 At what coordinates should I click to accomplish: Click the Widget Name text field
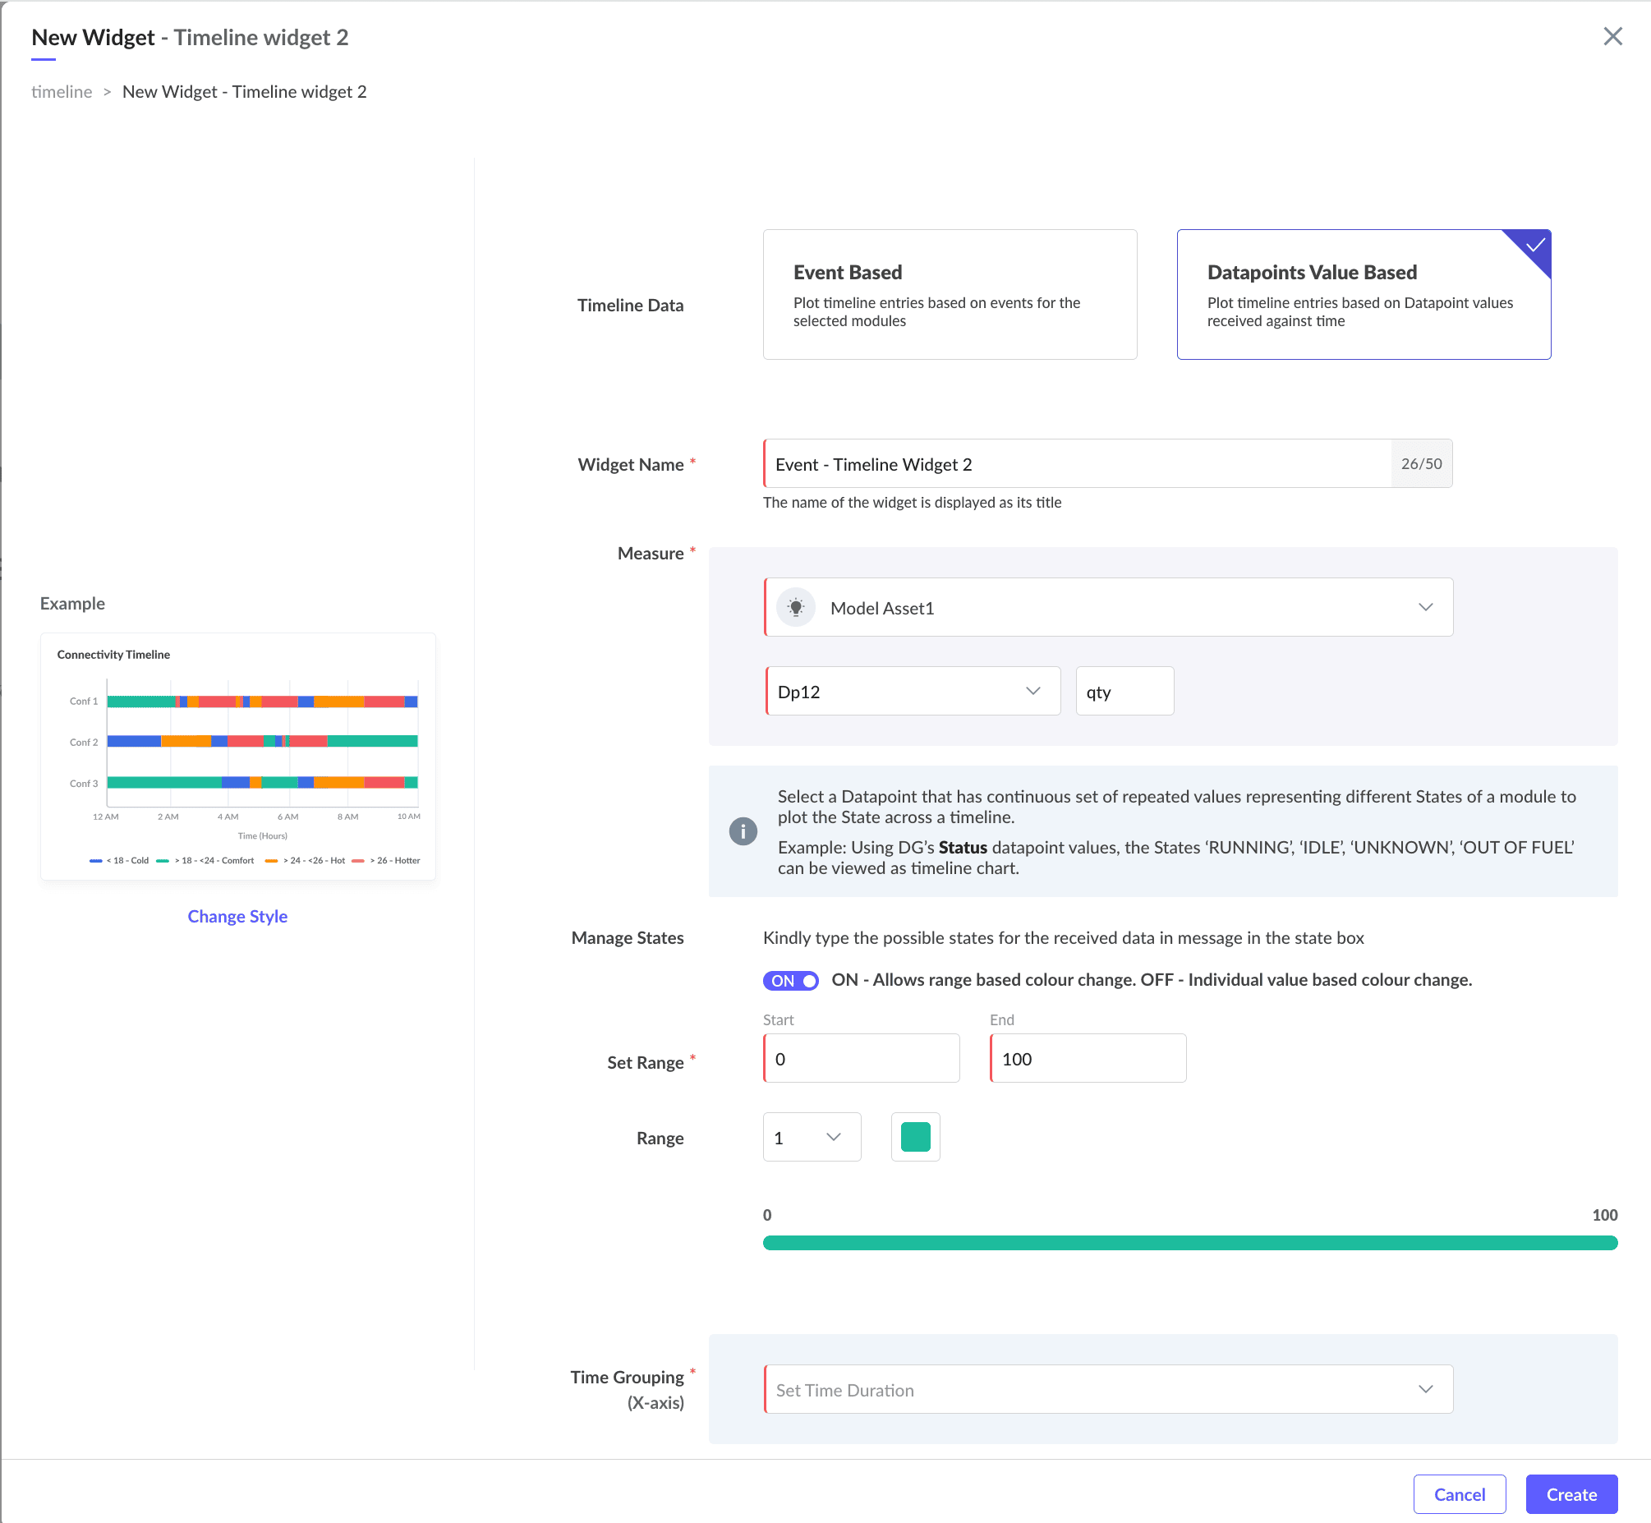point(1076,464)
